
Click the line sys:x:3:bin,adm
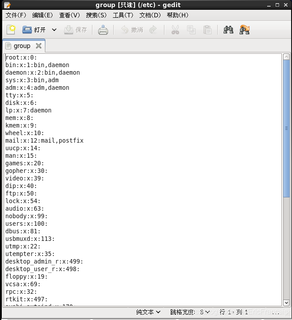click(x=32, y=80)
